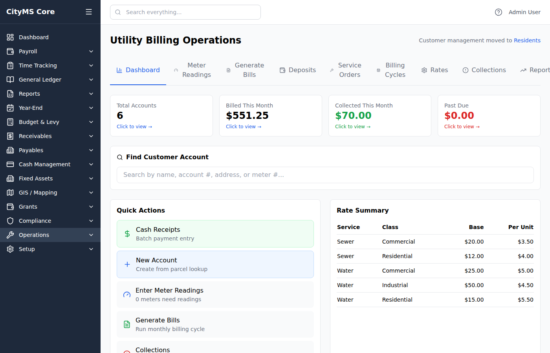Click the gauge icon beside Enter Meter Readings
The image size is (550, 353).
[x=126, y=294]
